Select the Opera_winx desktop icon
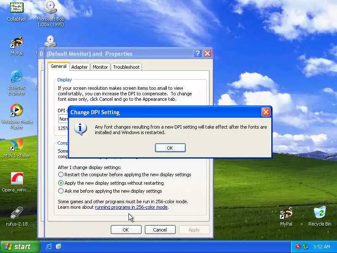This screenshot has width=337, height=253. [16, 182]
